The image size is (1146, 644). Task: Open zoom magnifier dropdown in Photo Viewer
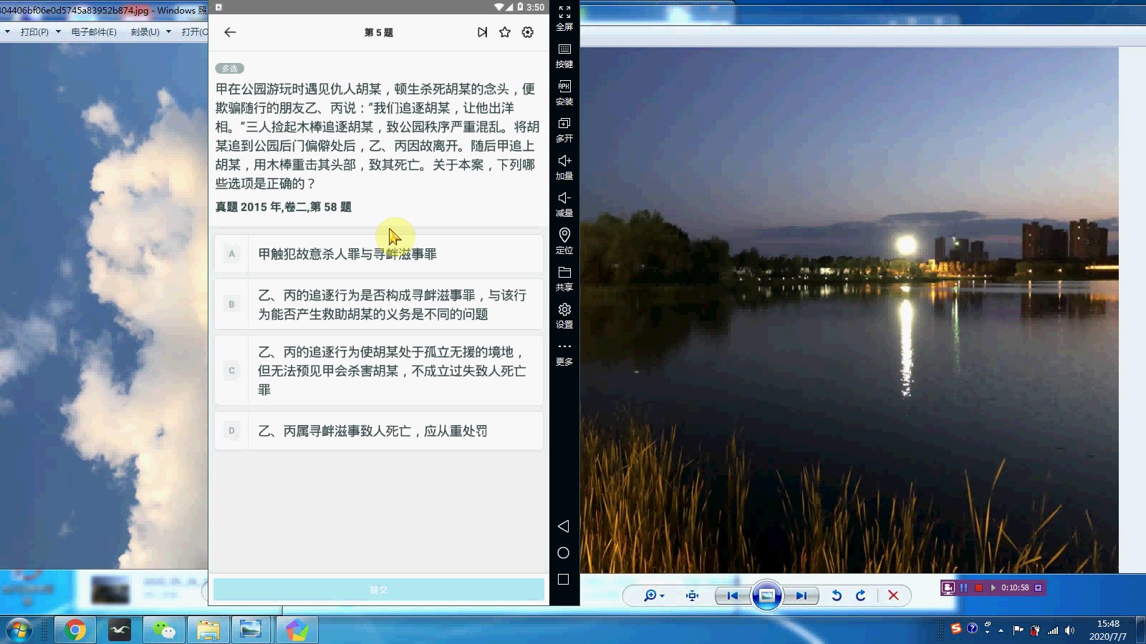click(x=654, y=595)
